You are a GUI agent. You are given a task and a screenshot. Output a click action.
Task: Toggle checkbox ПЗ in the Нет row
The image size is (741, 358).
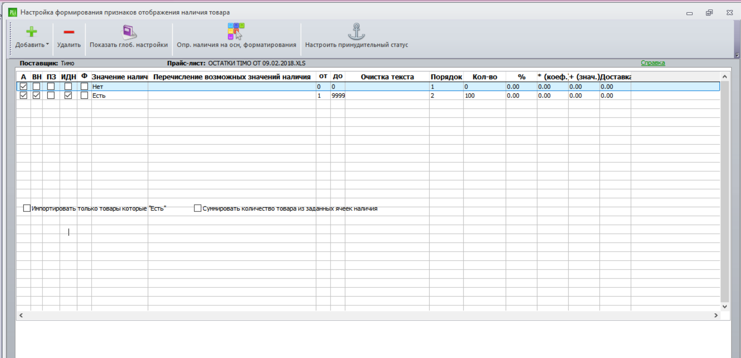pos(51,86)
